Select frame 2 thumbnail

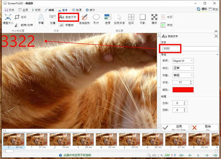point(60,141)
